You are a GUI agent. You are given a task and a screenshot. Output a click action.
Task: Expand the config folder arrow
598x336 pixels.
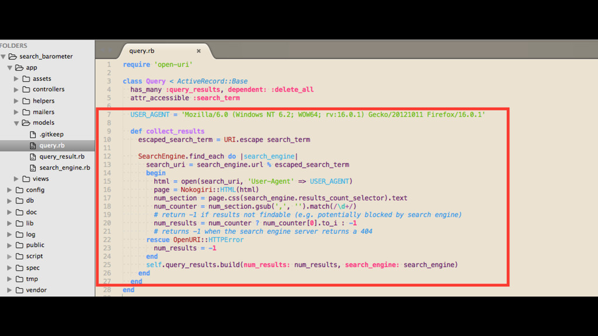pos(9,190)
